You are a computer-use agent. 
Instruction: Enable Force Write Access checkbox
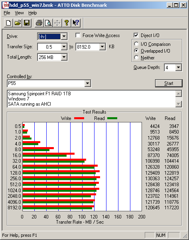(78, 35)
